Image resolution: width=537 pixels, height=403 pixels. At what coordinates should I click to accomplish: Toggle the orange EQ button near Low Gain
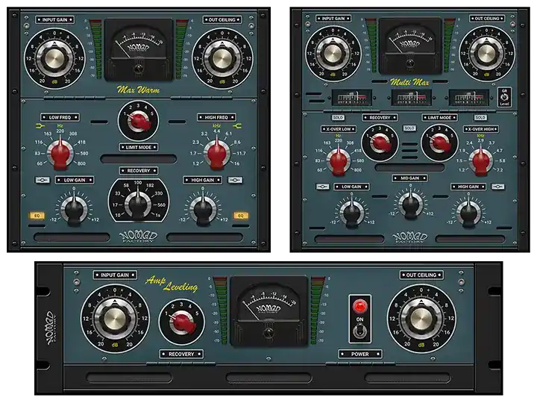coord(37,216)
